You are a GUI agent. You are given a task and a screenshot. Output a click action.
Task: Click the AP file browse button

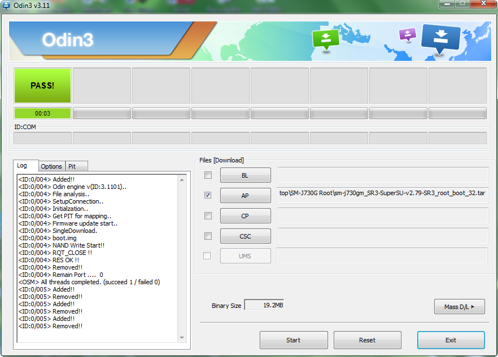(246, 196)
